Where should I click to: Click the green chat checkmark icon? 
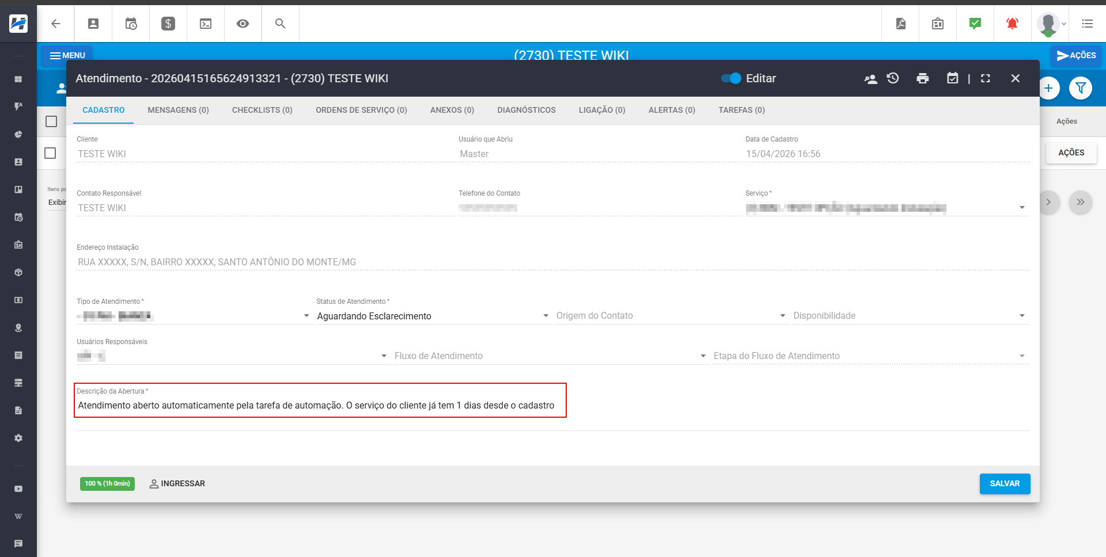click(975, 24)
